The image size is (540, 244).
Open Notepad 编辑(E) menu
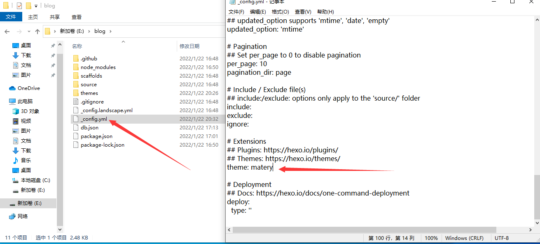pyautogui.click(x=258, y=12)
